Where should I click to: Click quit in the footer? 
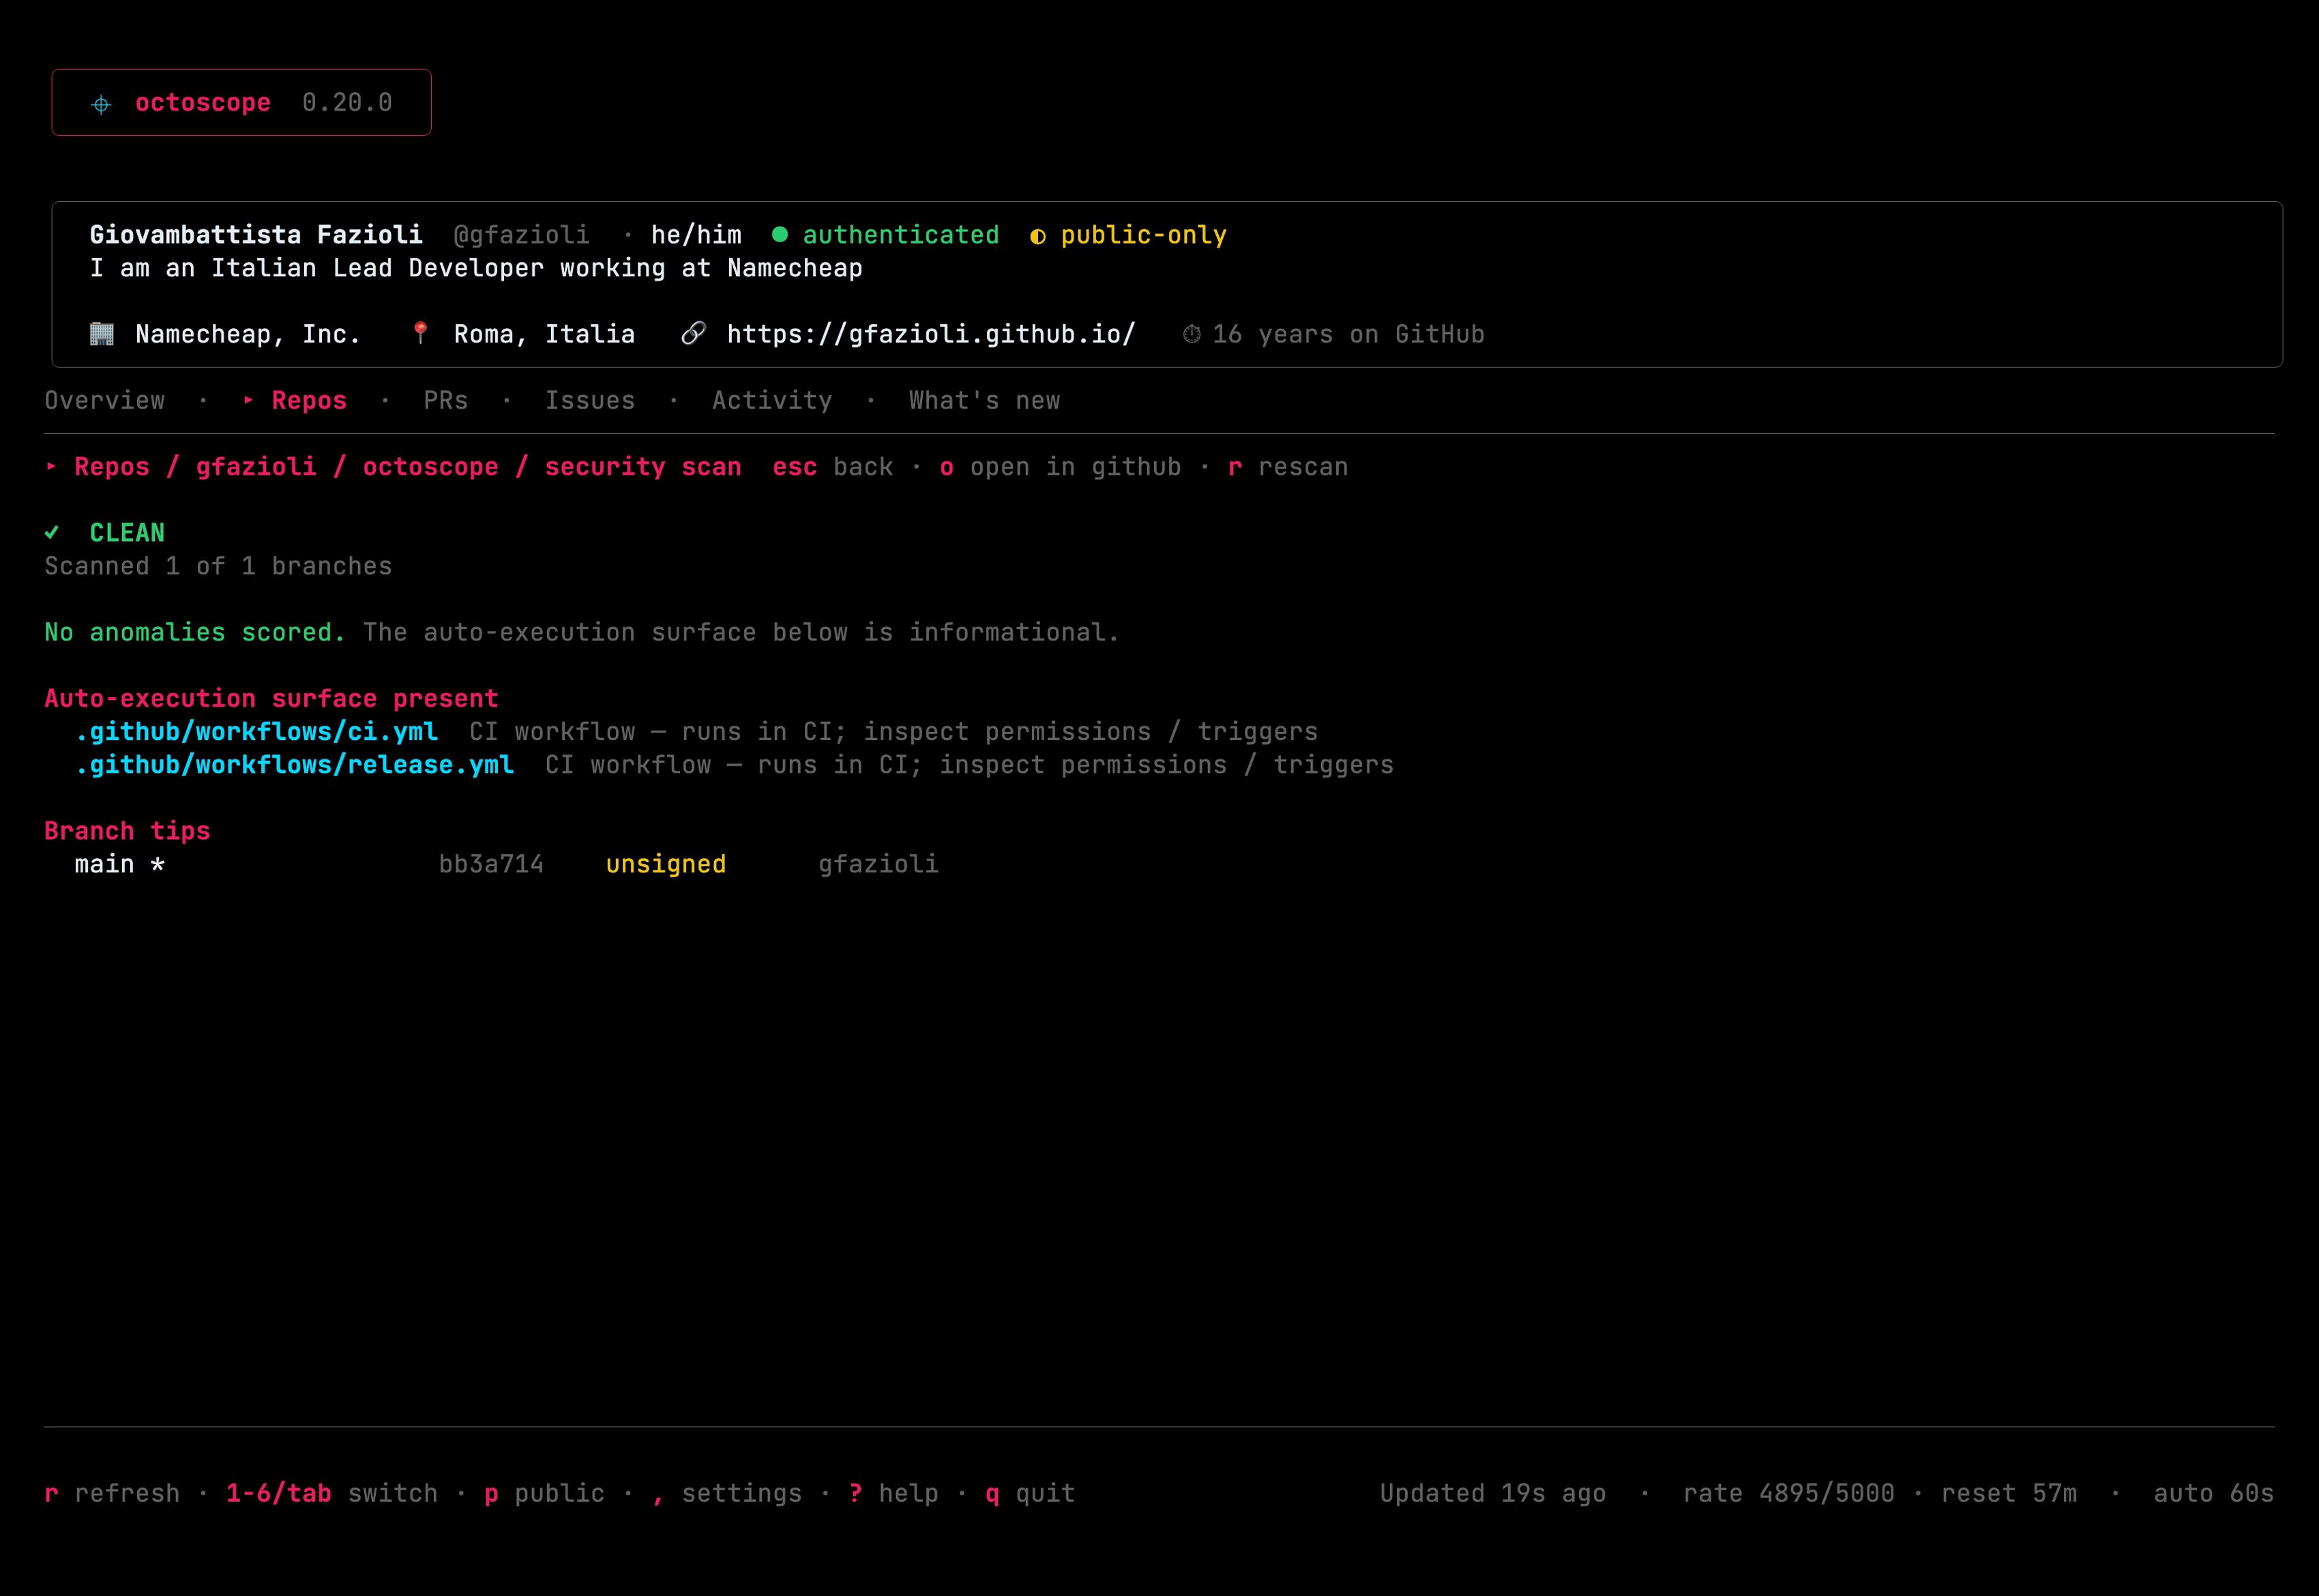tap(1030, 1493)
